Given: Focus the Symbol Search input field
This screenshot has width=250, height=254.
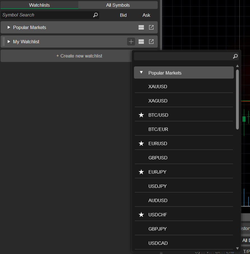Looking at the screenshot, I should coord(46,15).
